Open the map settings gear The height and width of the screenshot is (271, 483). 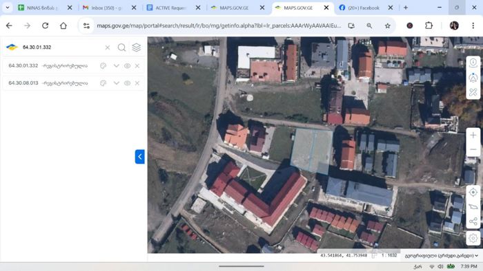pos(473,238)
